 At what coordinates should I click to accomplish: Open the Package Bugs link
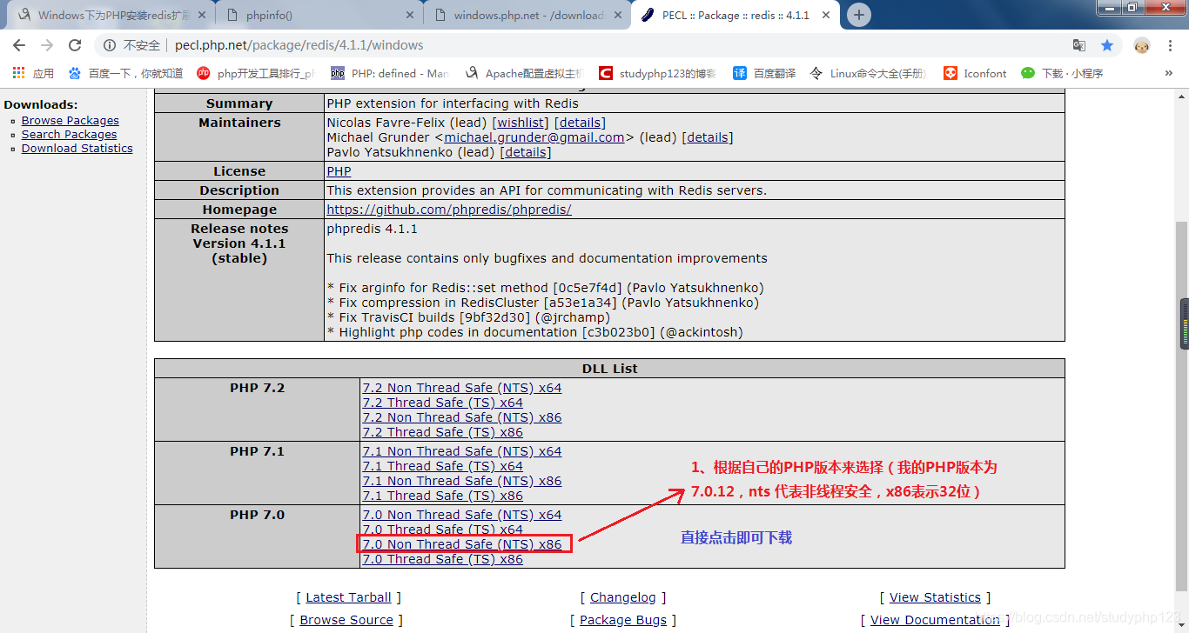coord(623,620)
